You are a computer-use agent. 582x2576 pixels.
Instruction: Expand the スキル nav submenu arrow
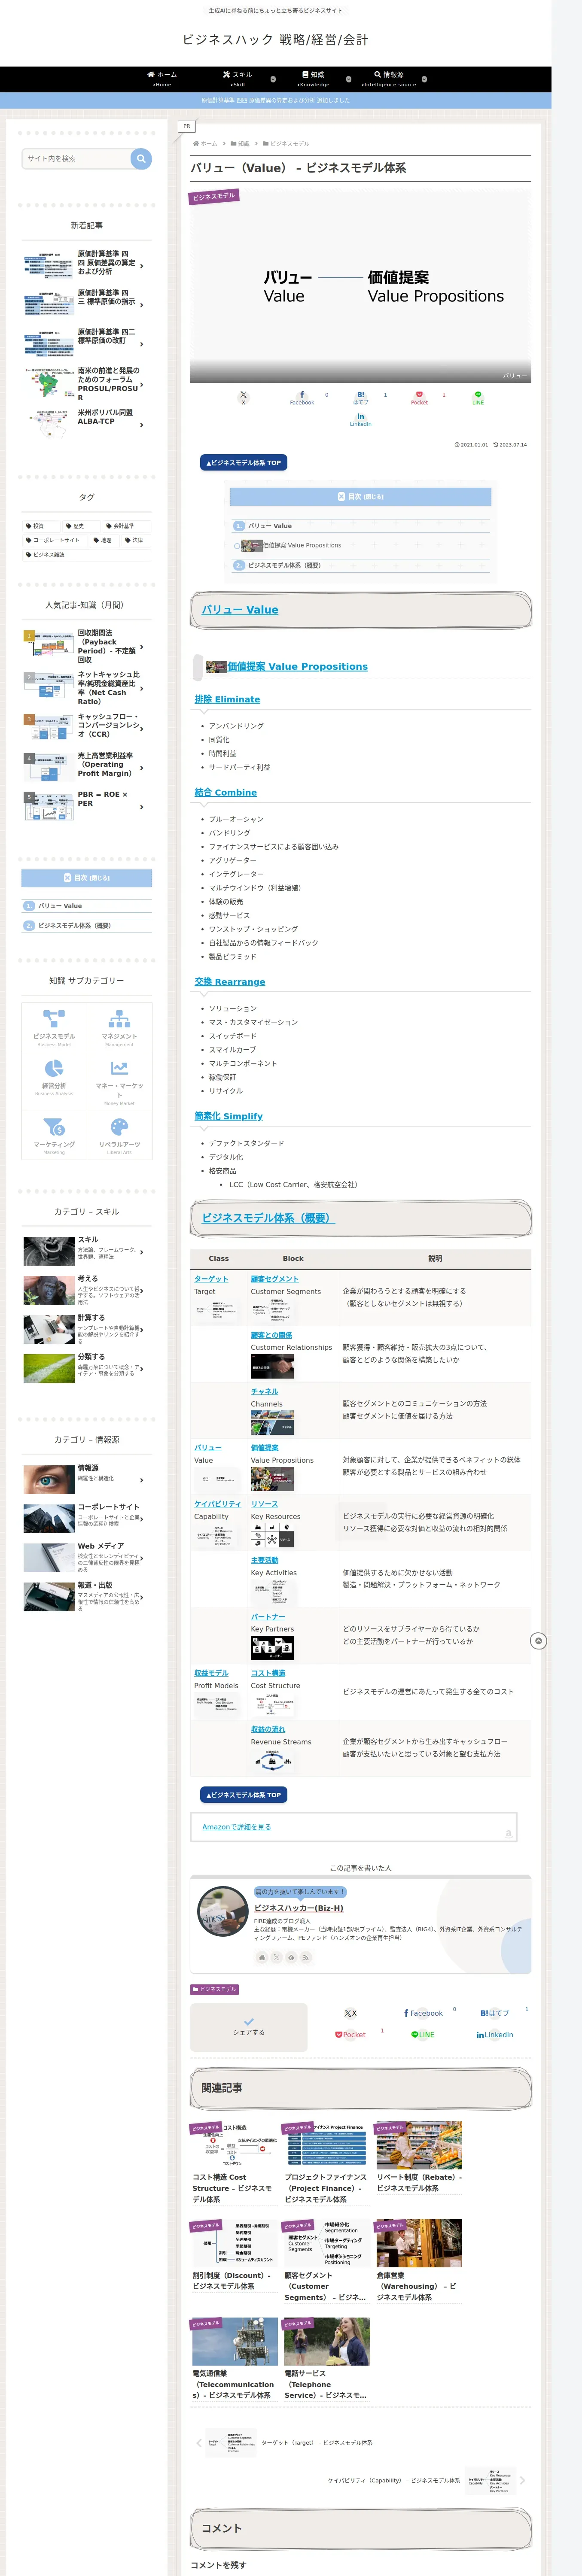pos(274,78)
